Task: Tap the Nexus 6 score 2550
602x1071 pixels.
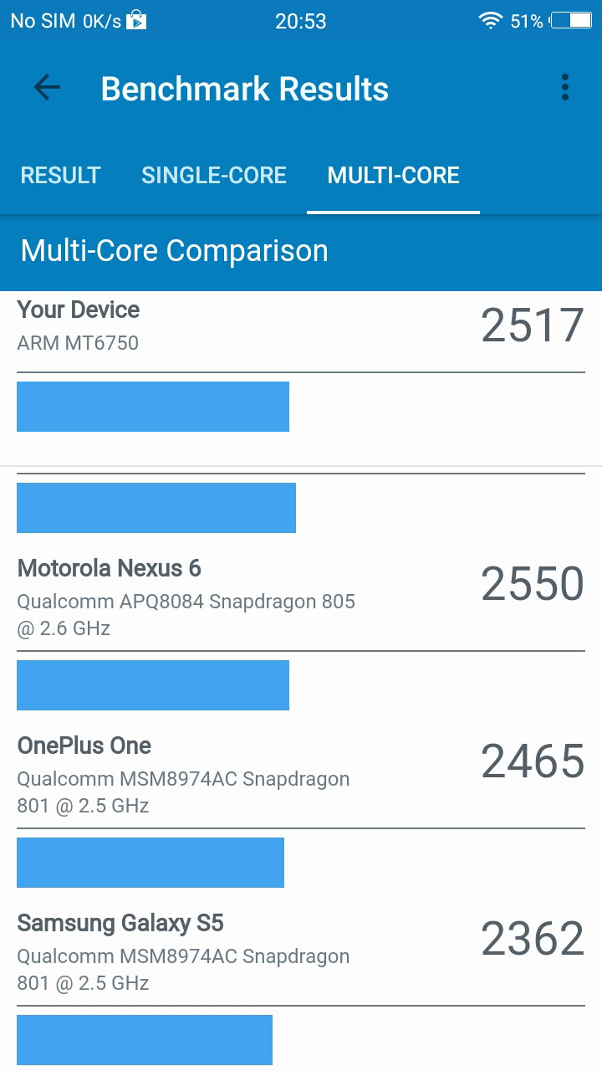Action: click(x=532, y=584)
